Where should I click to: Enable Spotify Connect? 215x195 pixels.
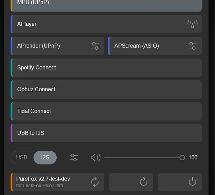[x=106, y=68]
